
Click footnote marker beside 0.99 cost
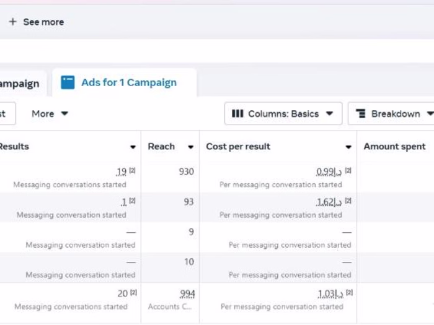(x=348, y=171)
